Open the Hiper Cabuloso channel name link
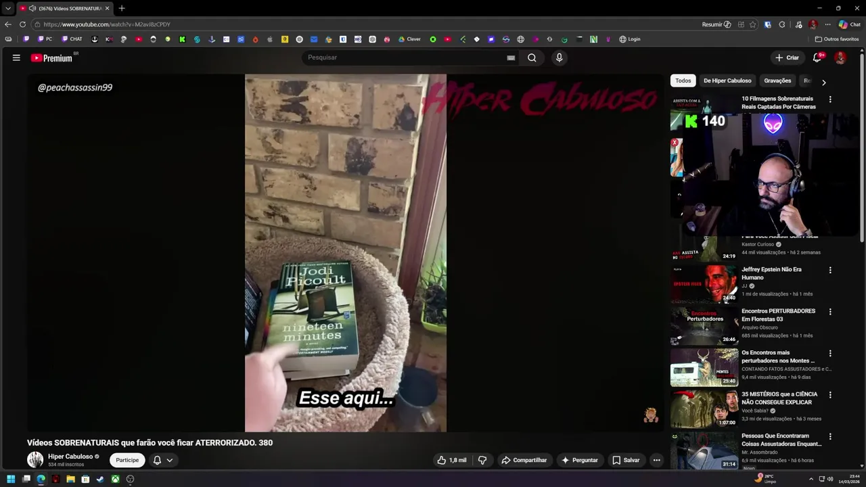Viewport: 866px width, 487px height. tap(70, 457)
